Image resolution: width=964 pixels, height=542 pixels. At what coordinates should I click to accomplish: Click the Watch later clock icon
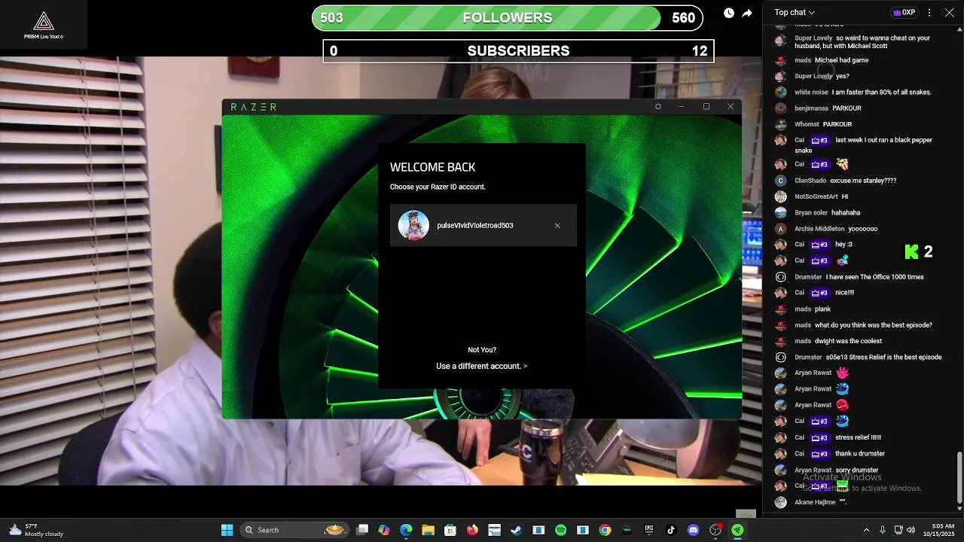click(729, 13)
